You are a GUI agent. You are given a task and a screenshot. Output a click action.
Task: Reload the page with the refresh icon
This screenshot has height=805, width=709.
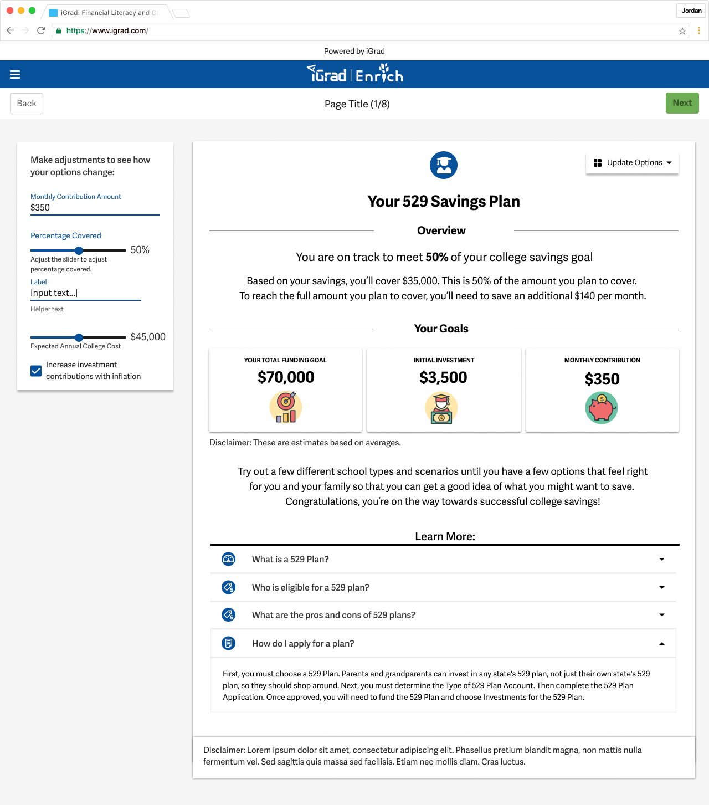point(41,30)
